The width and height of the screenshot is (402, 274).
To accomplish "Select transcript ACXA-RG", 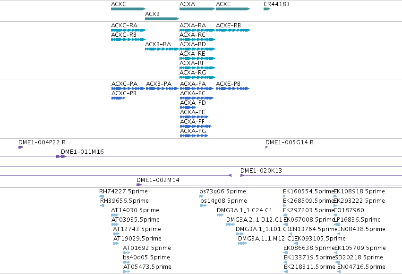I will click(197, 77).
